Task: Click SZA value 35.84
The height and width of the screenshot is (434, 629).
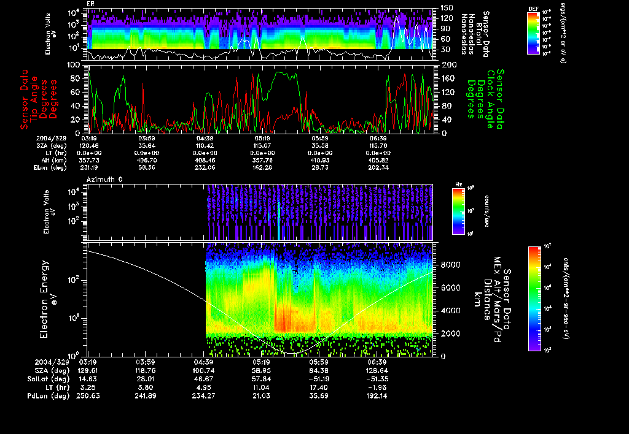Action: point(147,146)
